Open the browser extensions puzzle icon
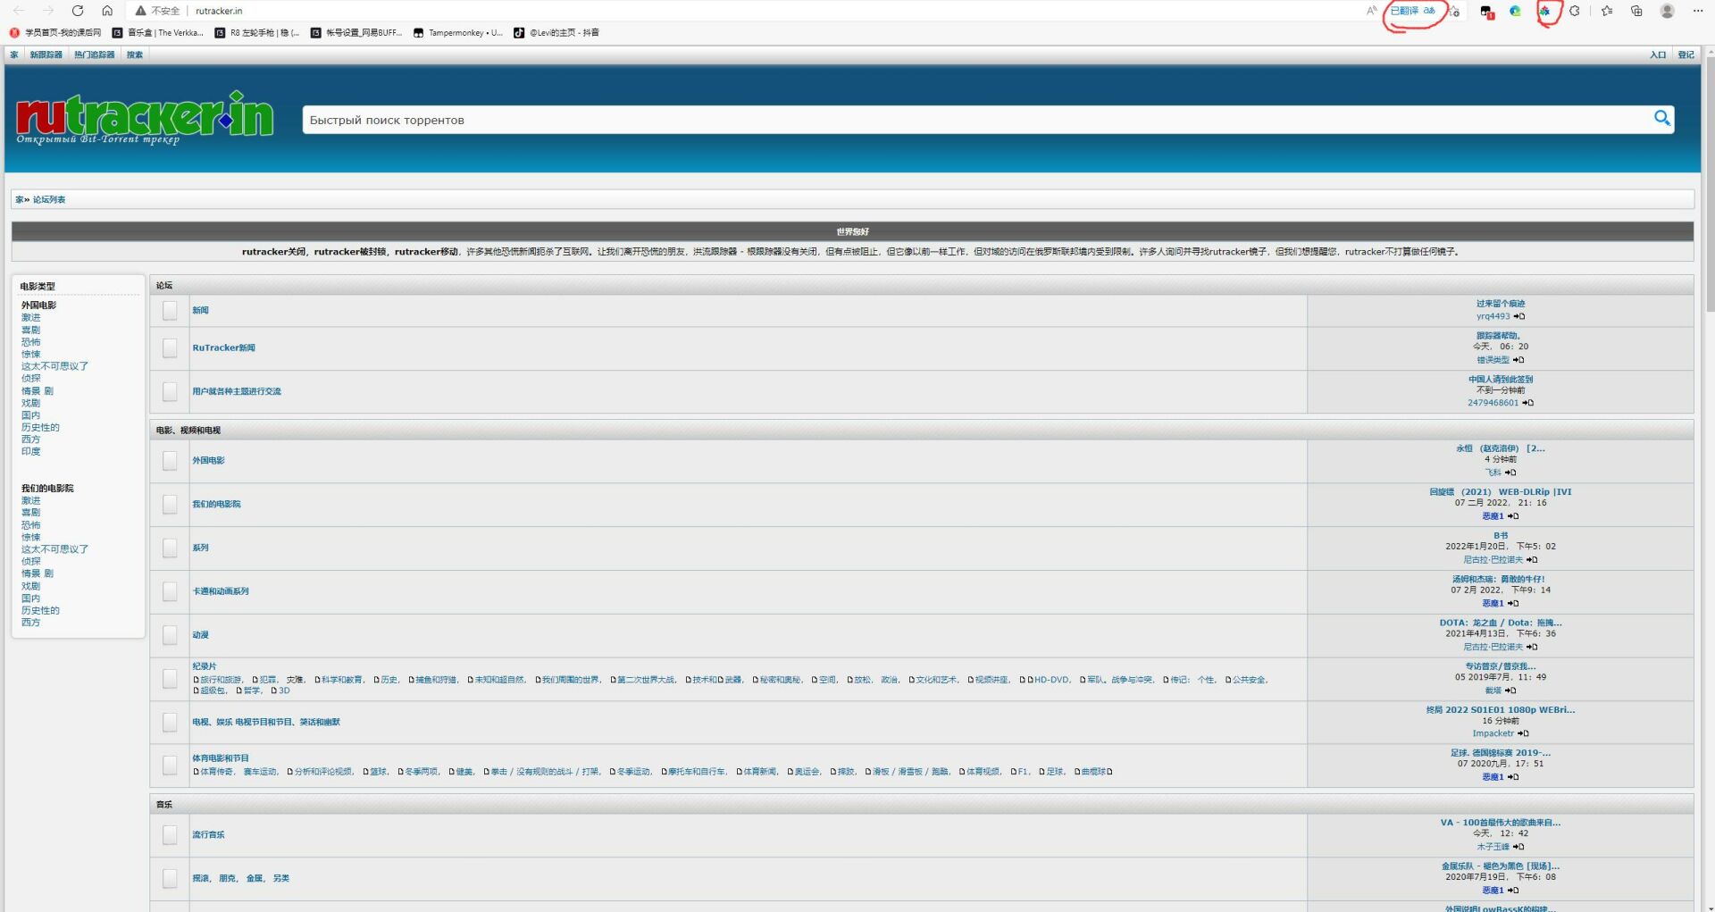 (x=1575, y=12)
